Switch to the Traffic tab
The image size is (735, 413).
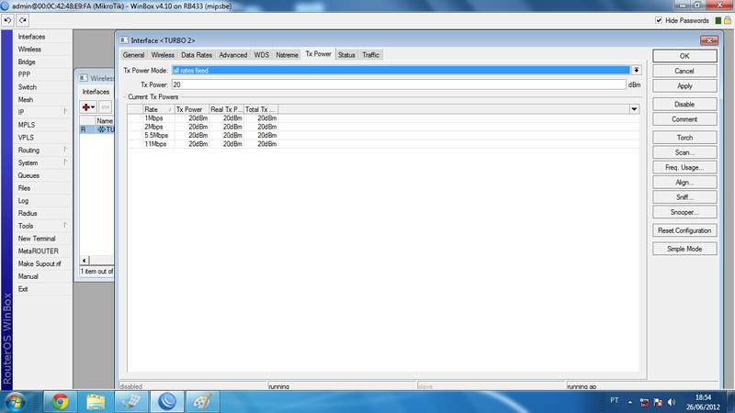tap(371, 55)
